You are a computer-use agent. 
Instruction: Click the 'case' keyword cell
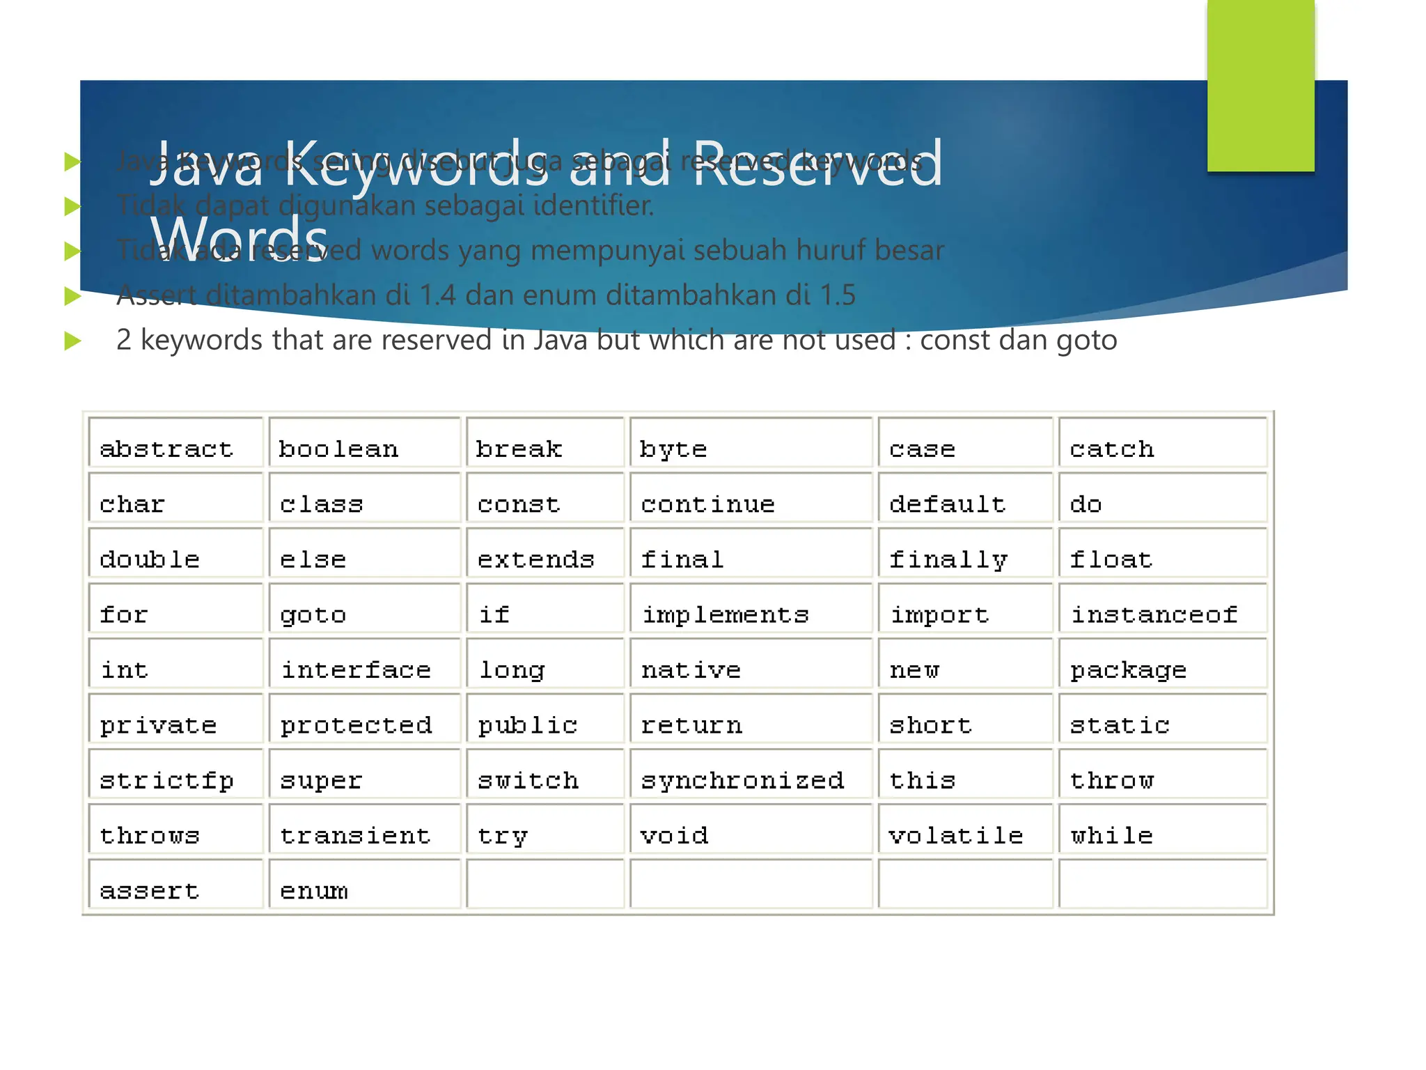pos(965,442)
